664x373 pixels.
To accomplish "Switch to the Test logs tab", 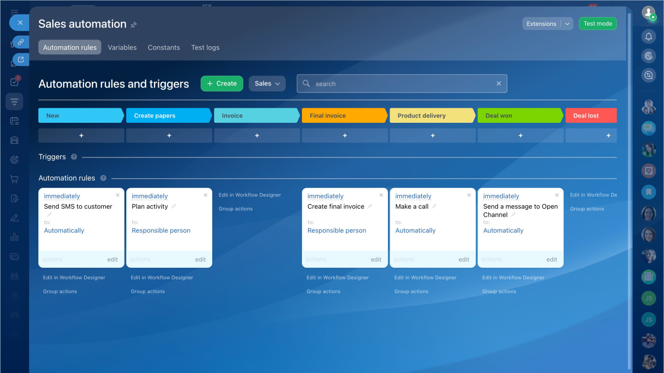I will 205,48.
